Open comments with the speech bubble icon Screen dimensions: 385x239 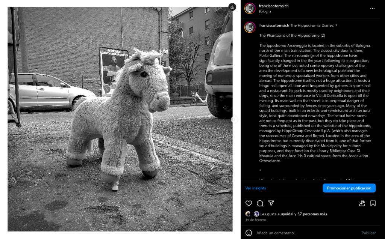[x=260, y=203]
